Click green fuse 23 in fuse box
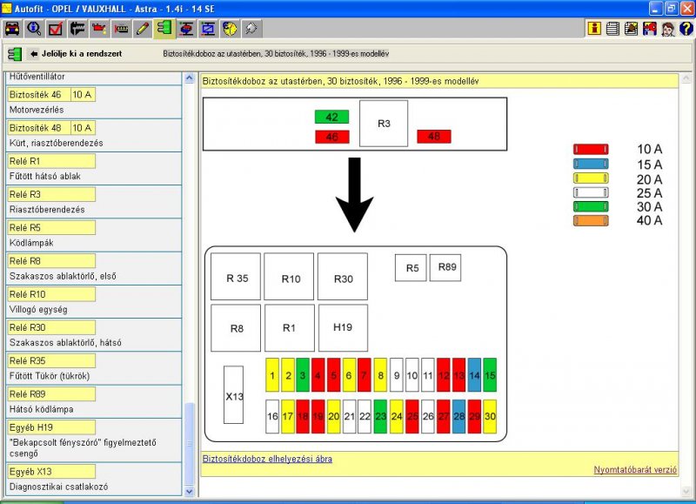 click(x=380, y=417)
